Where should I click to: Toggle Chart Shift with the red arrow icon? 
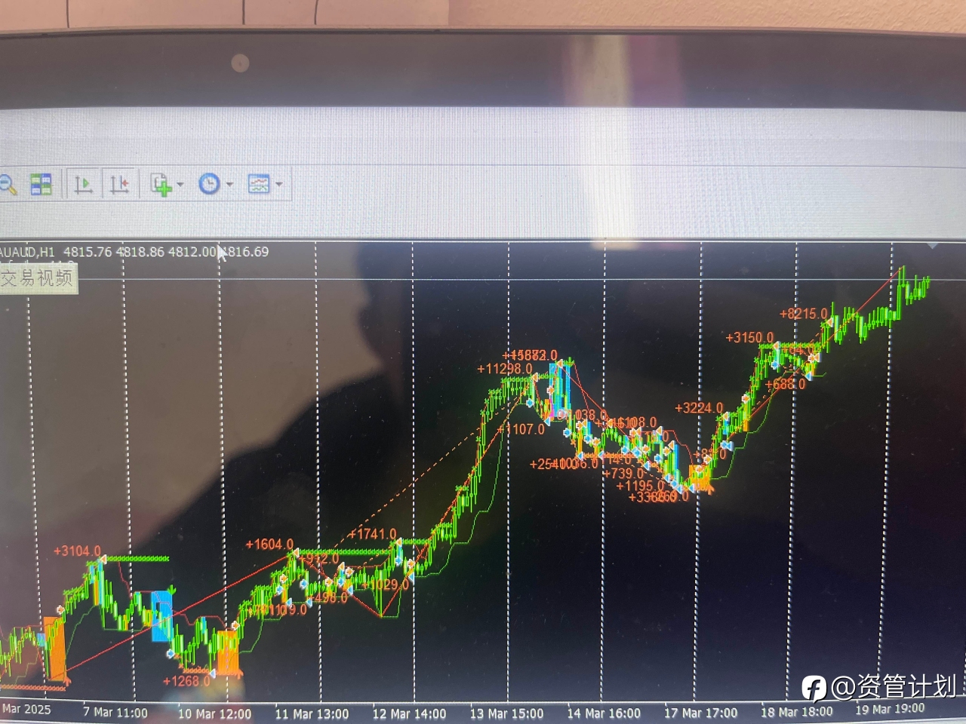pyautogui.click(x=120, y=184)
